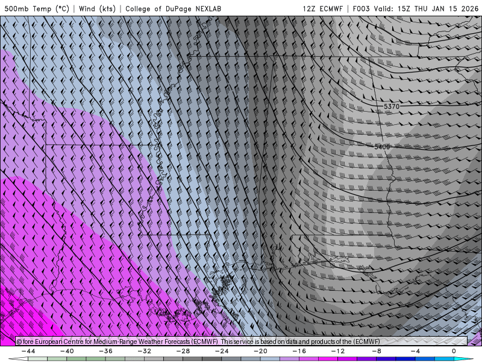Image resolution: width=482 pixels, height=362 pixels.
Task: Click the -28 value on the colorbar
Action: 183,351
